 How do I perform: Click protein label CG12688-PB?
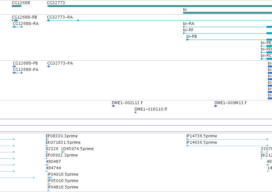click(25, 63)
